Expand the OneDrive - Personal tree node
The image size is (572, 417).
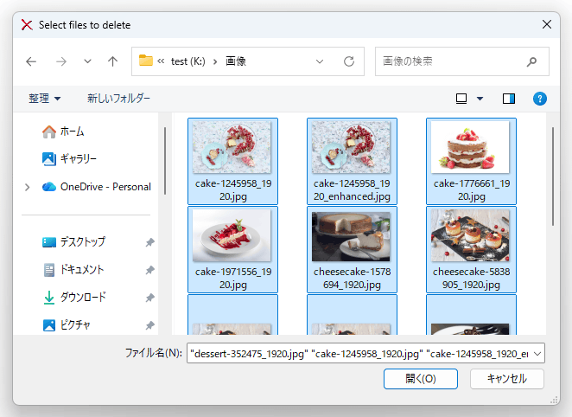pos(28,187)
